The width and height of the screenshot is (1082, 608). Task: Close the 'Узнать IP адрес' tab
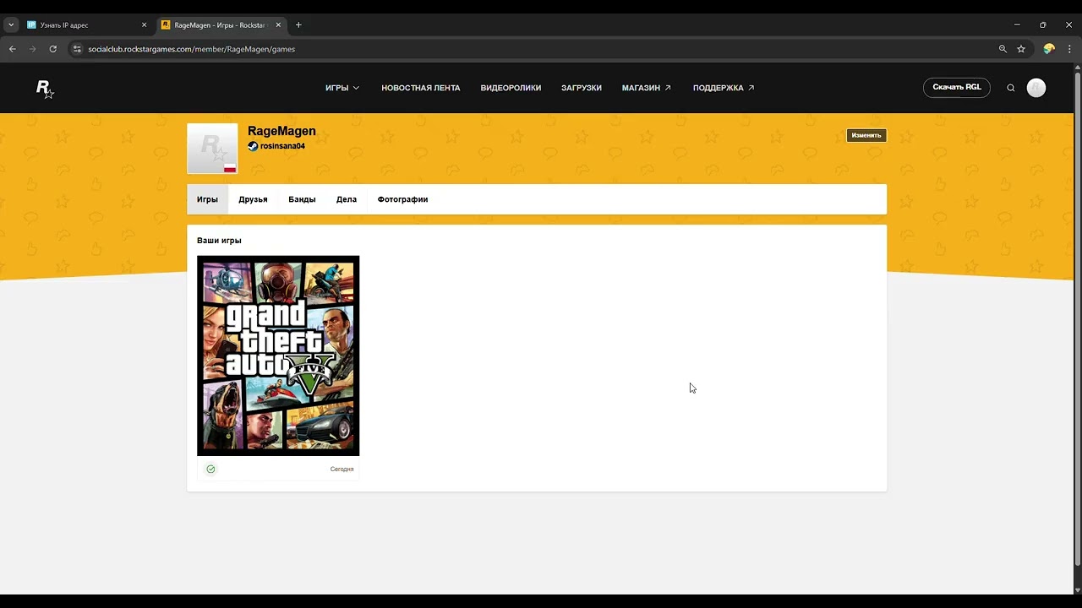144,25
